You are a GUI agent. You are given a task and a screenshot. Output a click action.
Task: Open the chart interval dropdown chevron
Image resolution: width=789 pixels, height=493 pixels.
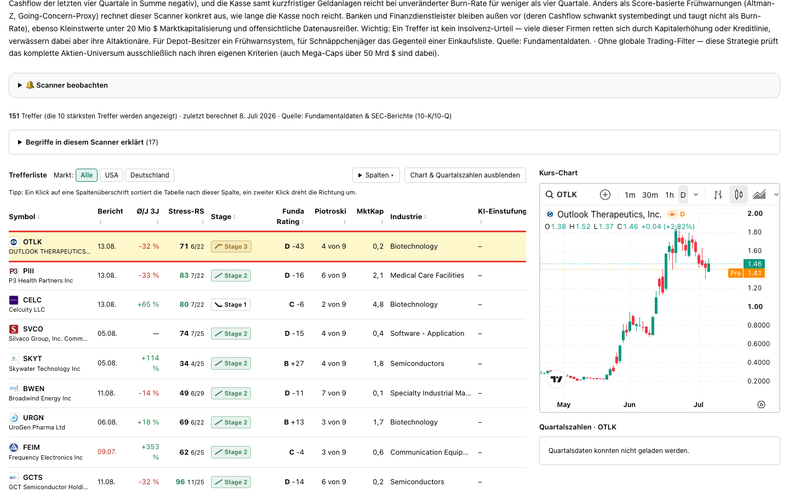tap(696, 194)
